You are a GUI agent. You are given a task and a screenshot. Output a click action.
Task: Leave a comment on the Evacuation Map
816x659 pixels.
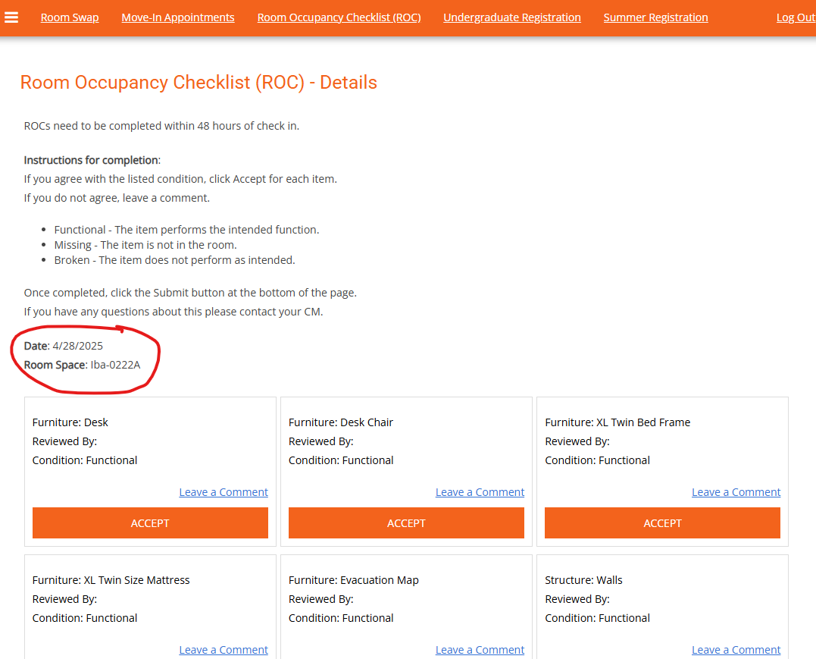click(480, 650)
